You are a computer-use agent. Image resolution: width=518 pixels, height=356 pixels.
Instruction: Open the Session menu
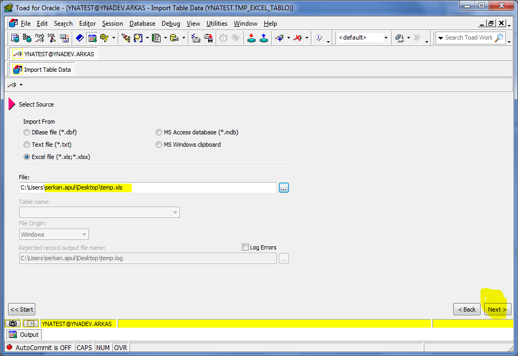click(112, 24)
